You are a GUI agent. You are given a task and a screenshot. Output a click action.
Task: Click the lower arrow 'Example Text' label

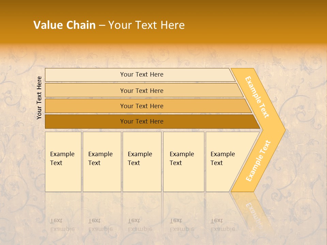[x=258, y=161]
